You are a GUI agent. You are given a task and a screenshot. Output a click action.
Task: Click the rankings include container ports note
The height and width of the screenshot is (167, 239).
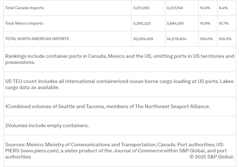(119, 59)
